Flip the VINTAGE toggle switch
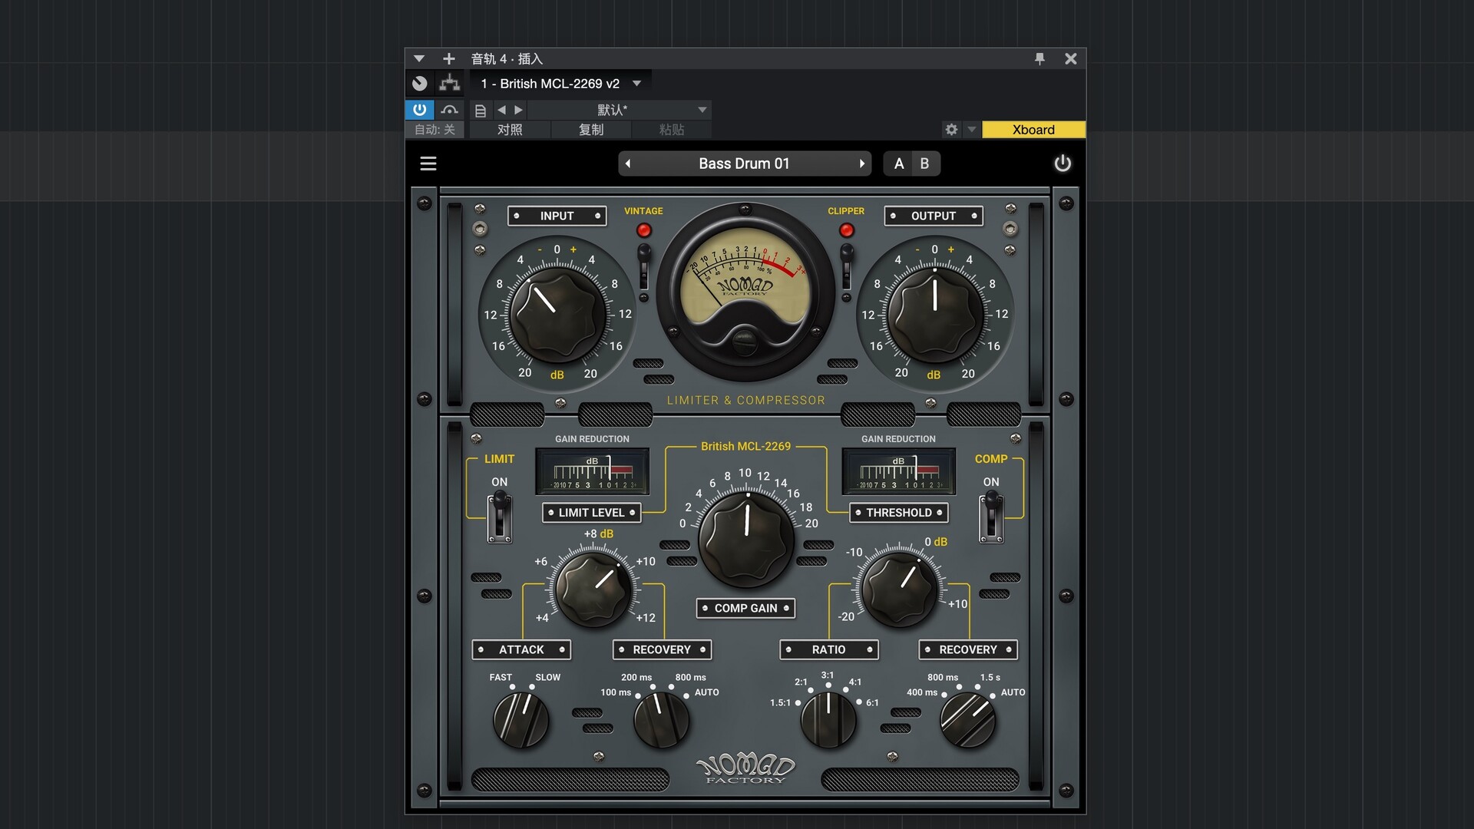This screenshot has height=829, width=1474. tap(644, 267)
